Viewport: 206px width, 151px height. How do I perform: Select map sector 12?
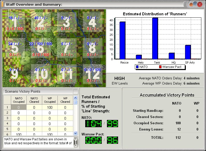coord(92,74)
